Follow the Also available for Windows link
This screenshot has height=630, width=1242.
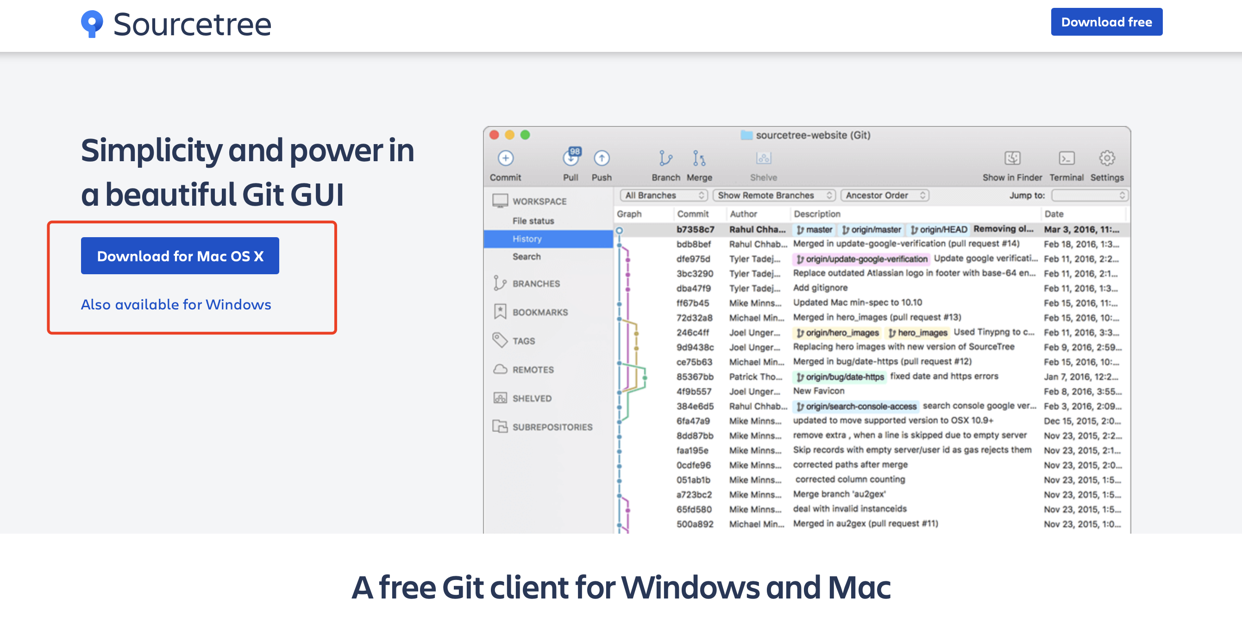(x=176, y=304)
